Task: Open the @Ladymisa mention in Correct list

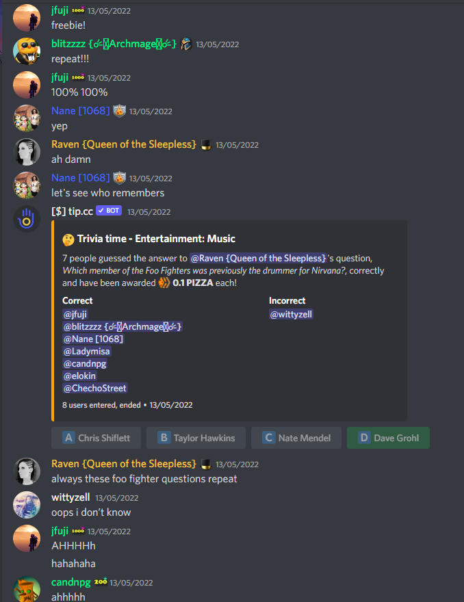Action: pyautogui.click(x=87, y=352)
